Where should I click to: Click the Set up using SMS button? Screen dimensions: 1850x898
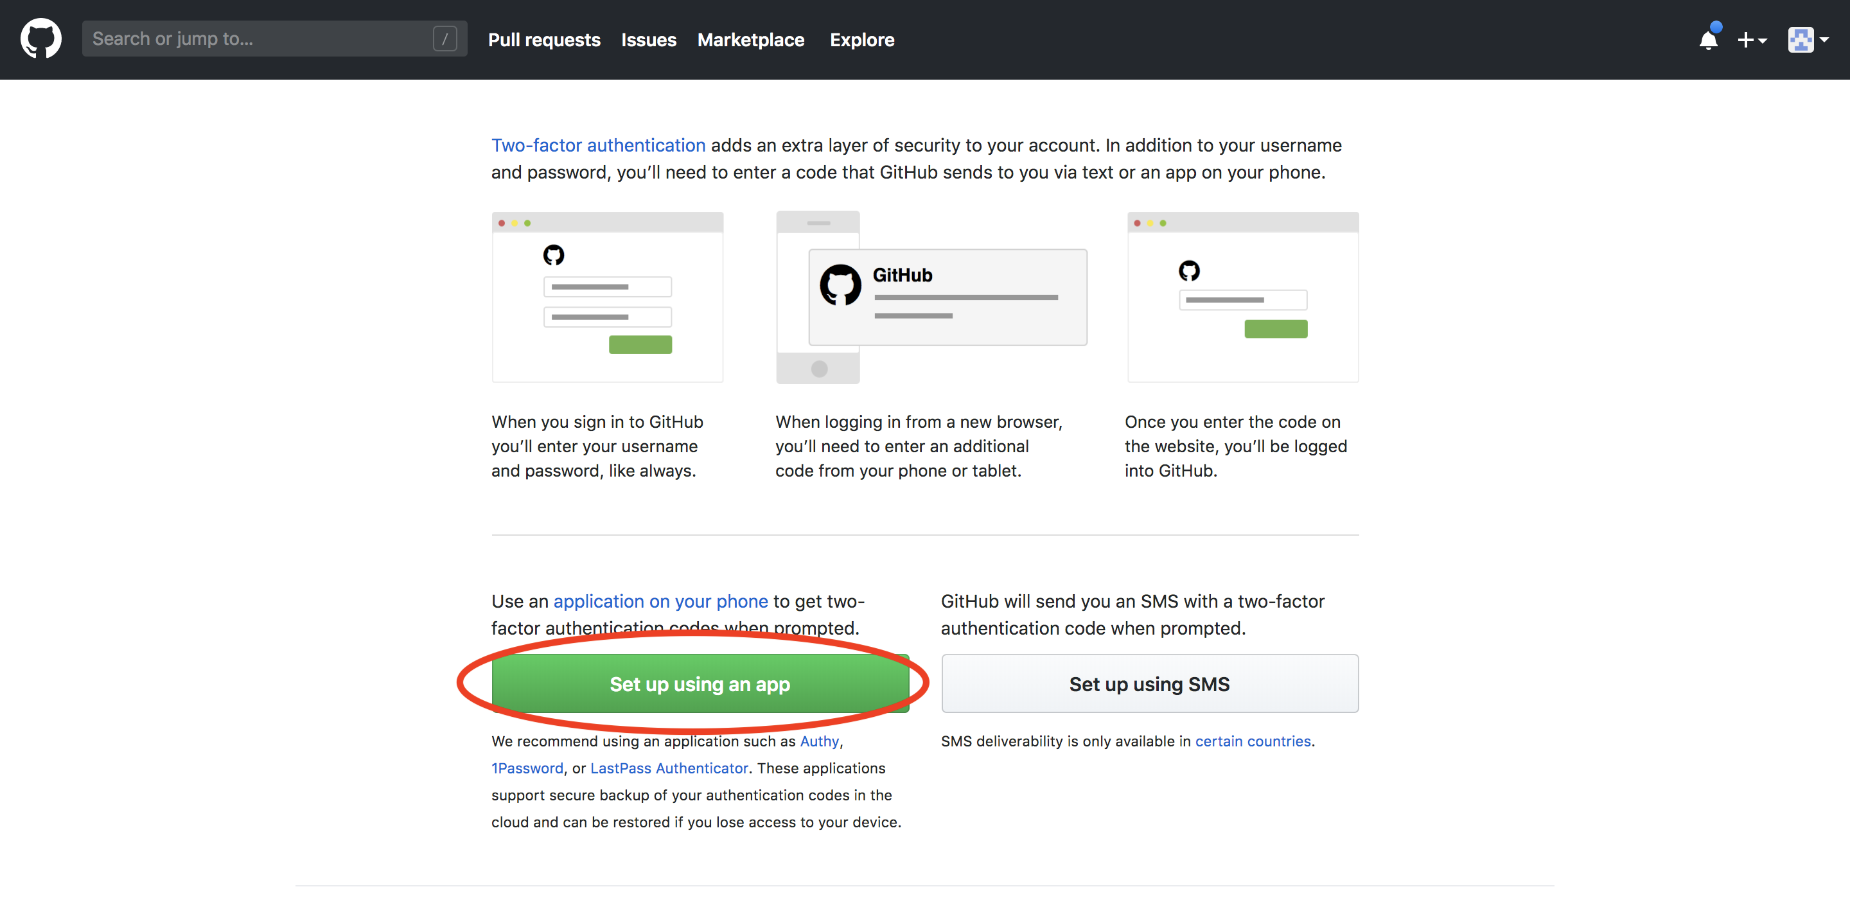(x=1149, y=683)
